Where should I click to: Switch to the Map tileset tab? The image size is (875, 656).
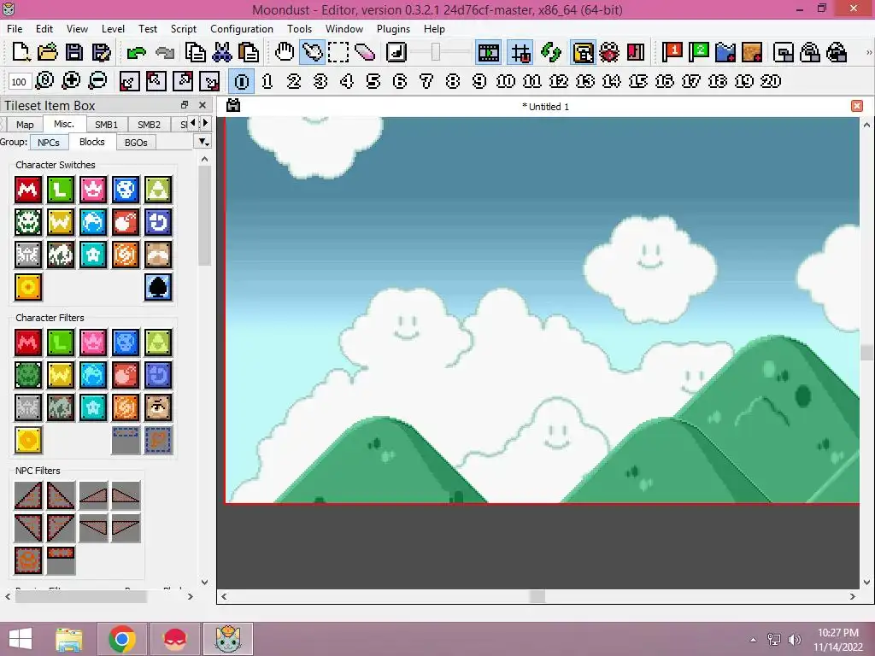(25, 125)
